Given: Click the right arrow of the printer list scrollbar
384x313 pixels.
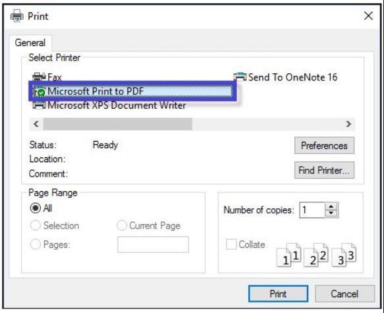Looking at the screenshot, I should [x=348, y=124].
